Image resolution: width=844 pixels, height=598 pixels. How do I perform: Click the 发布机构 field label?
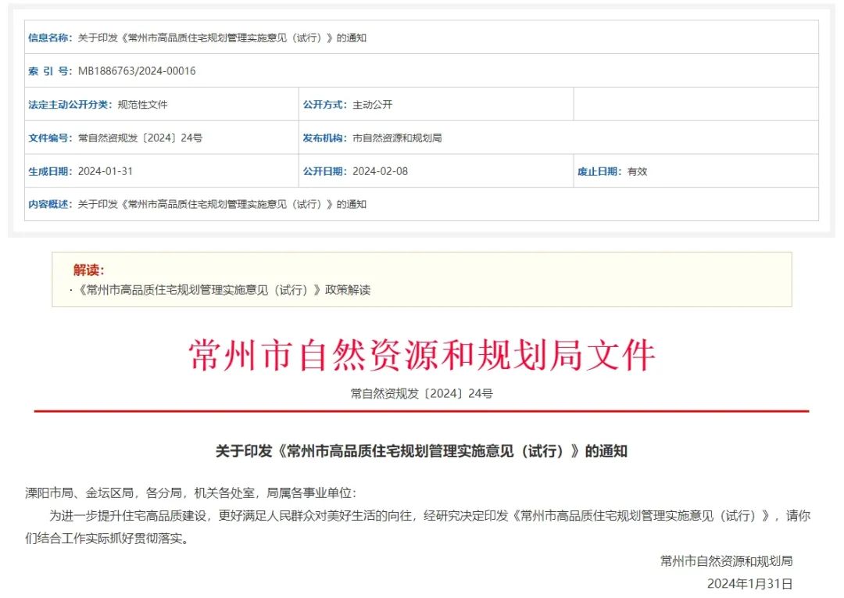tap(324, 137)
